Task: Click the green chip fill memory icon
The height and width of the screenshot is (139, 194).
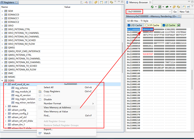Action: tap(167, 7)
